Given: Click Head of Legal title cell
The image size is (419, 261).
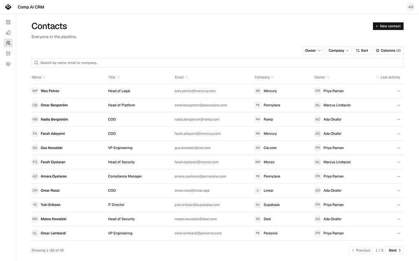Looking at the screenshot, I should (x=119, y=91).
